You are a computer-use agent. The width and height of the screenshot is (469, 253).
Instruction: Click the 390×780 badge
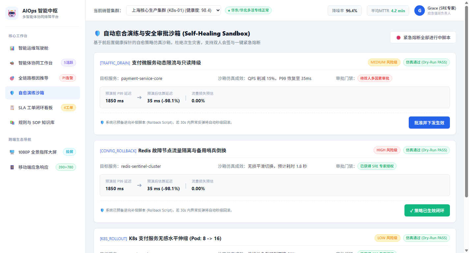66,167
